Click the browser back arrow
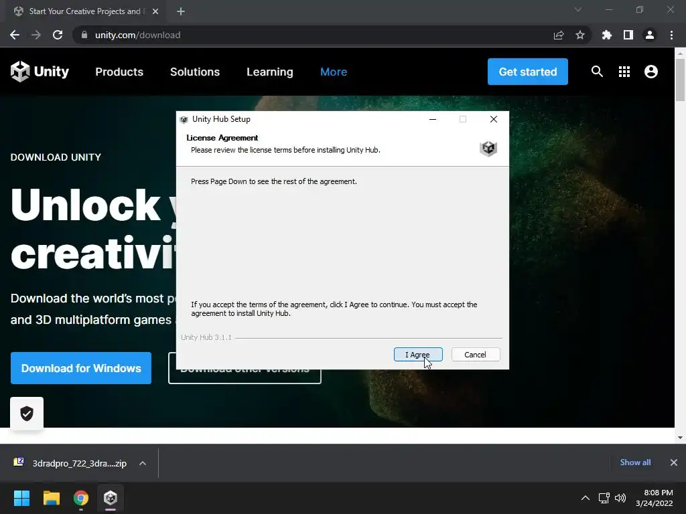This screenshot has height=514, width=686. tap(15, 35)
